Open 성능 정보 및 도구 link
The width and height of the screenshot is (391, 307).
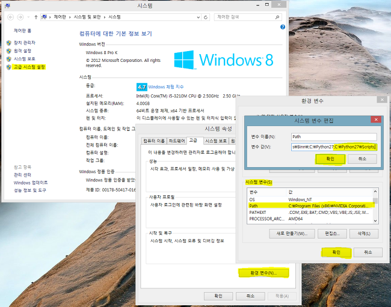[30, 190]
